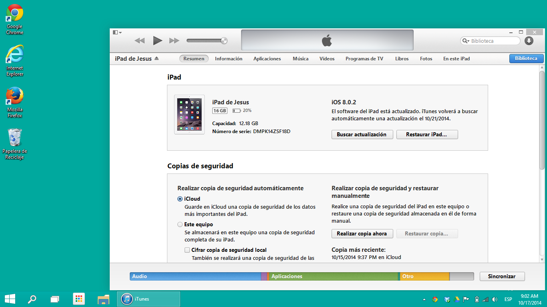Click the Aplicaciones storage segment
Image resolution: width=547 pixels, height=307 pixels.
pyautogui.click(x=334, y=276)
